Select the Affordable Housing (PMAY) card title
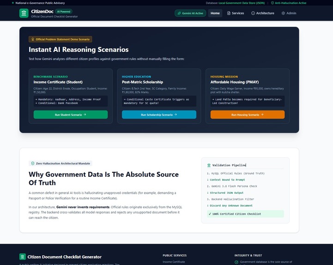 pyautogui.click(x=235, y=82)
